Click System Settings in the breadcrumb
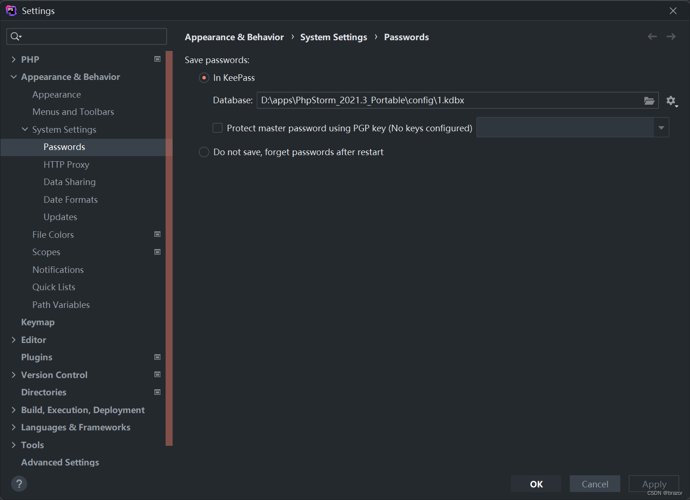This screenshot has width=690, height=500. pos(334,37)
